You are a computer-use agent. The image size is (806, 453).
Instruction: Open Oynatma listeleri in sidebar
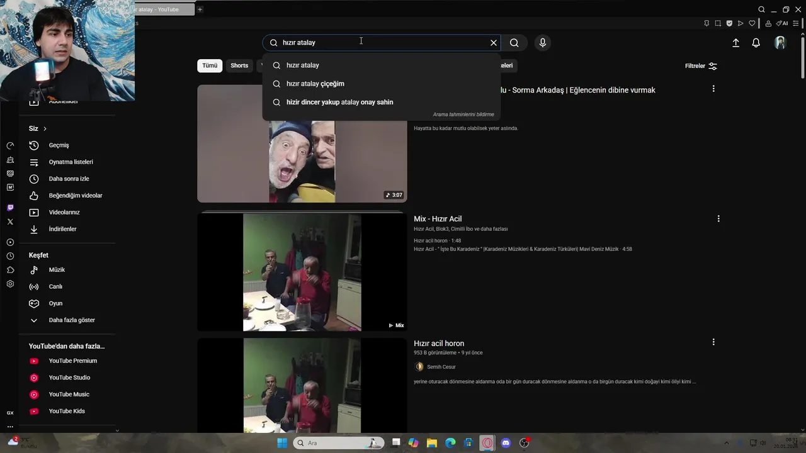point(67,162)
